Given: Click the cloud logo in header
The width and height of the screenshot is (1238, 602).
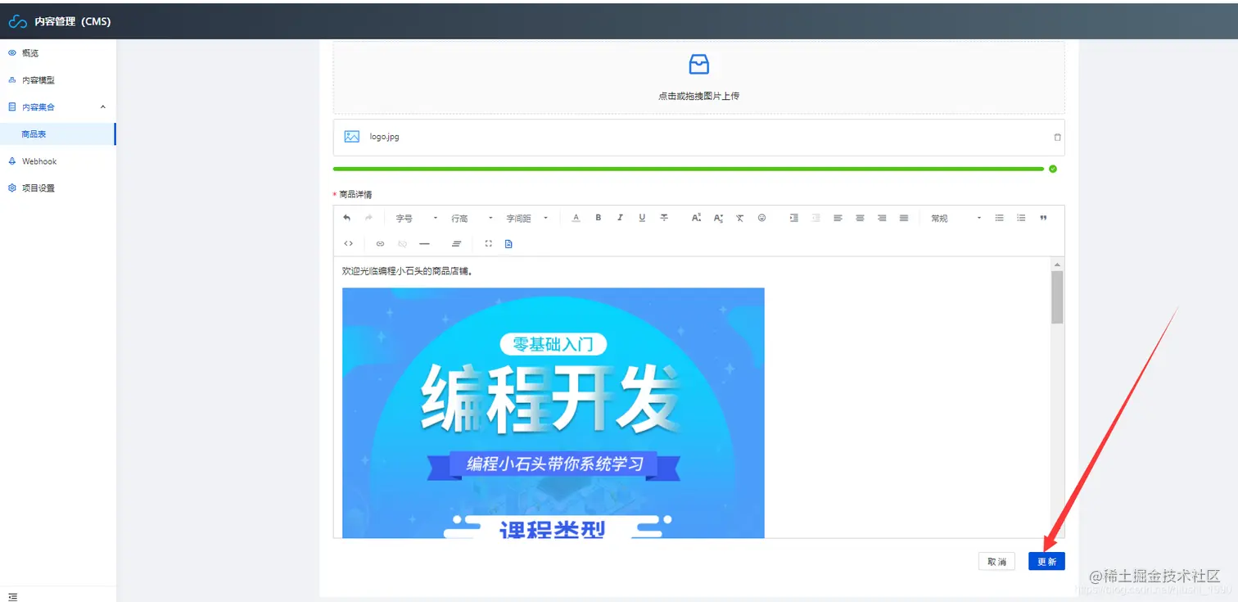Looking at the screenshot, I should pyautogui.click(x=18, y=21).
